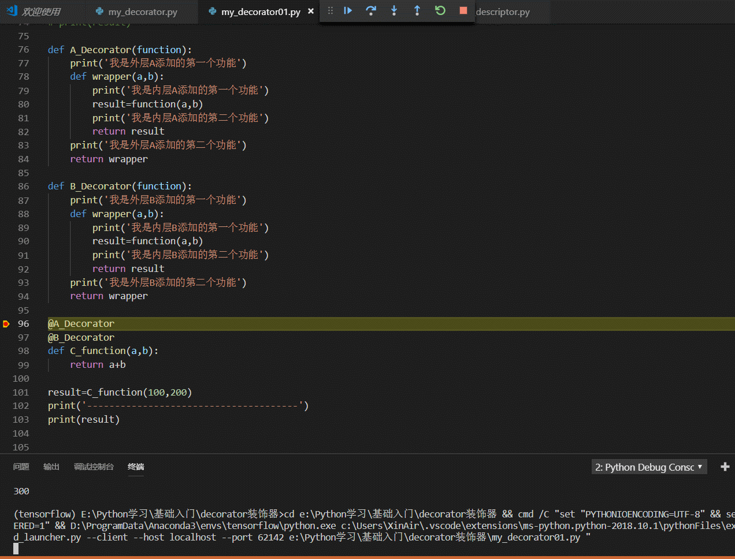This screenshot has height=559, width=735.
Task: Step over the current line
Action: tap(371, 10)
